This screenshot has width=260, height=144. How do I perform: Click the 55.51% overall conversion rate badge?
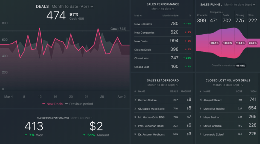coord(240,65)
